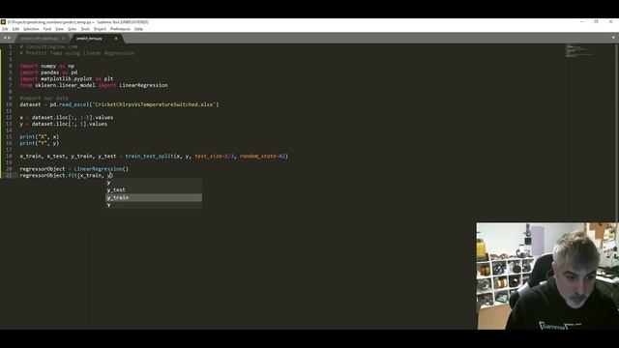Click train_test_split function call
Viewport: 619px width, 348px height.
point(149,157)
